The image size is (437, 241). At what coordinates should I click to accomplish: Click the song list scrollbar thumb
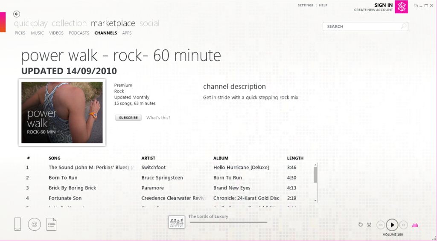(315, 175)
